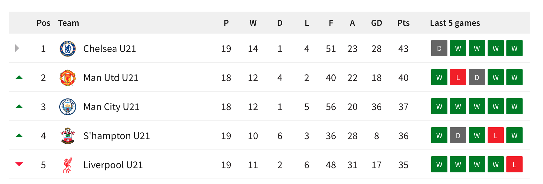Open the Man City U21 team page
Screen dimensions: 543x184
[x=111, y=107]
